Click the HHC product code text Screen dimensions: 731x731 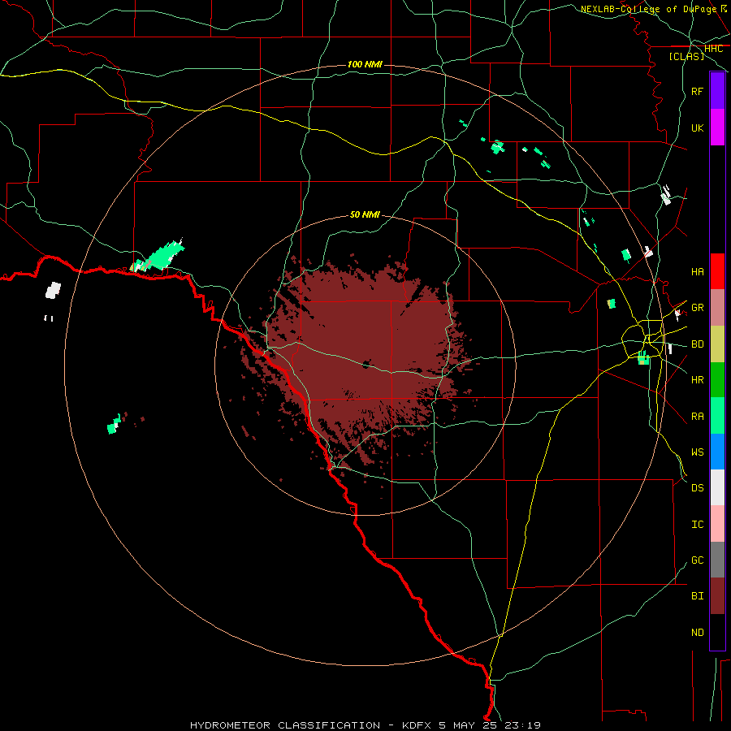click(x=713, y=48)
